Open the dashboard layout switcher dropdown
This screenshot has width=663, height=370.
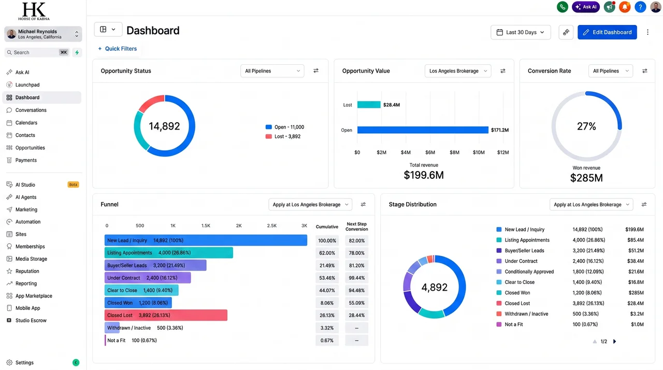pos(108,30)
